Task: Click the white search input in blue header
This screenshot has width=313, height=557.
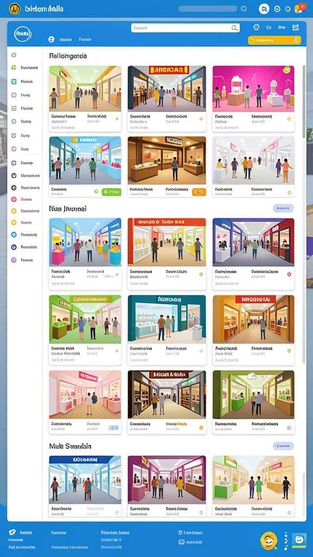Action: pyautogui.click(x=185, y=28)
